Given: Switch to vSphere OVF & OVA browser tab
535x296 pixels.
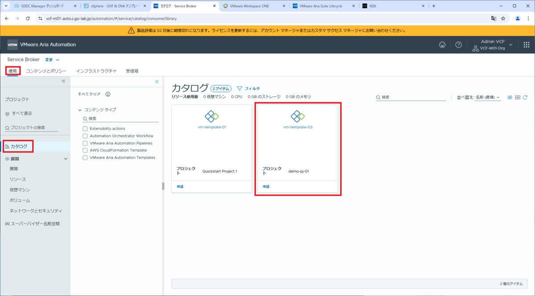Looking at the screenshot, I should [115, 6].
